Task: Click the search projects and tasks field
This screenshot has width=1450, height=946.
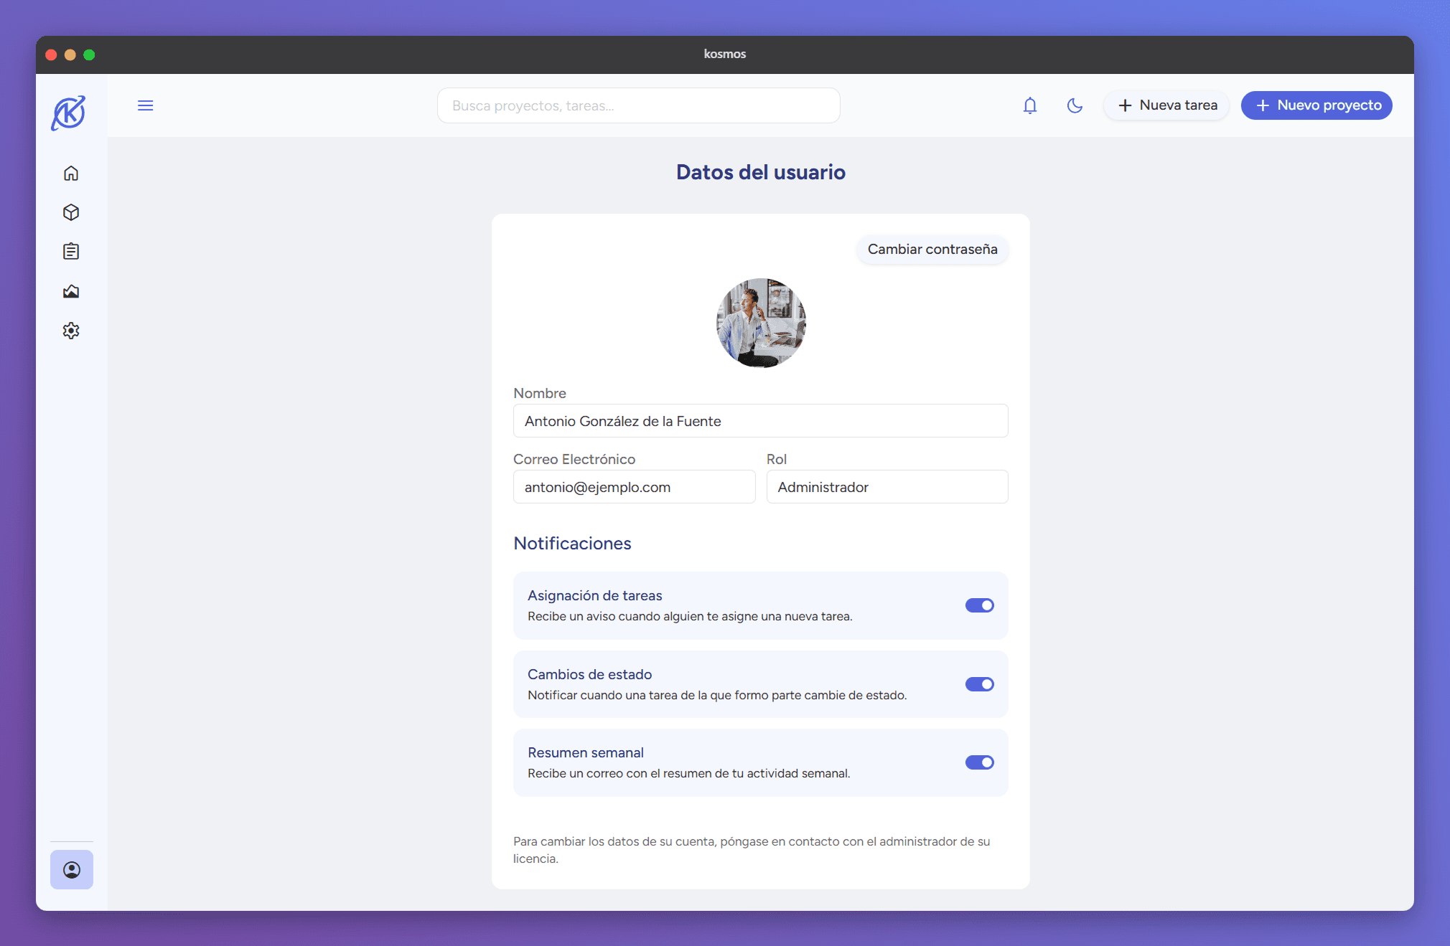Action: (x=638, y=105)
